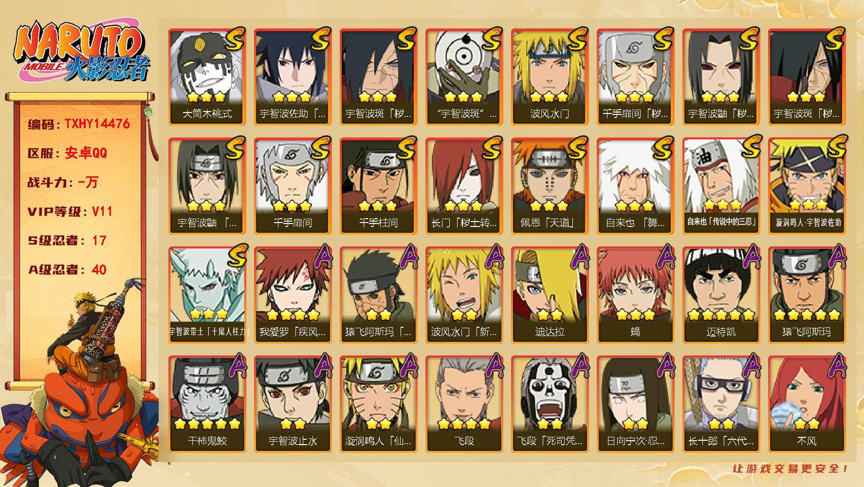Click the S rank badge on 千手扉间 card

click(320, 148)
